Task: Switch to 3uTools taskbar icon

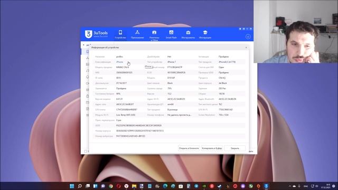Action: click(266, 186)
